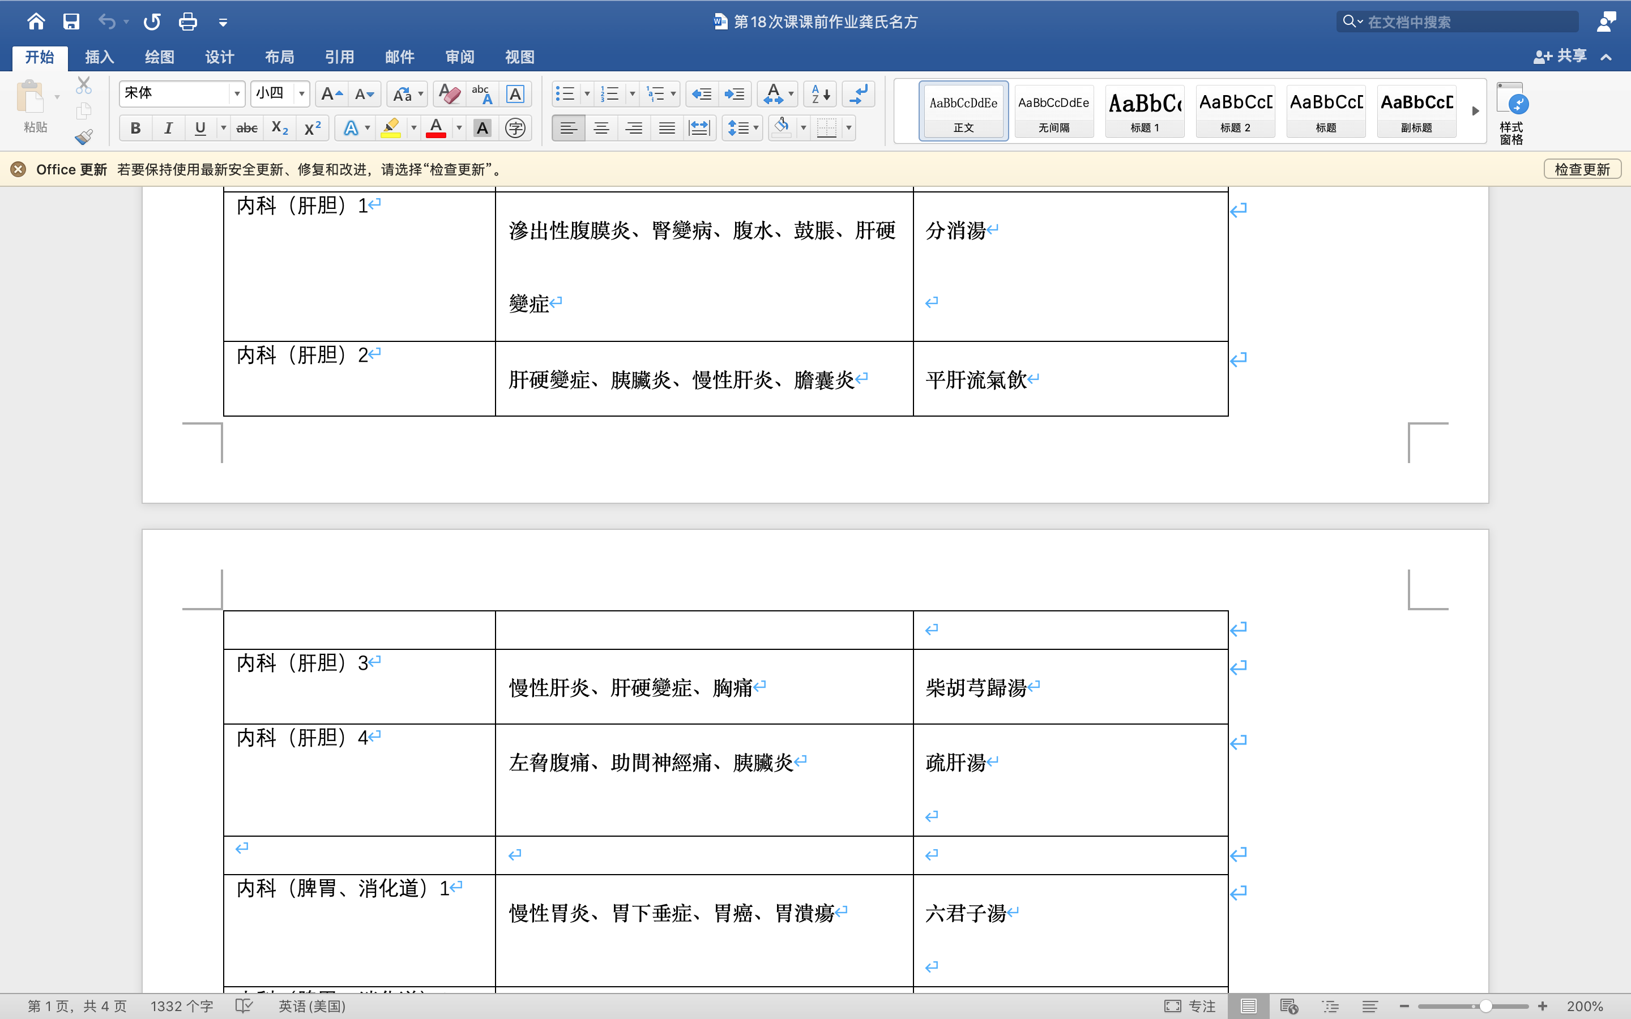Screen dimensions: 1631x1019
Task: Open font name 宋体 dropdown
Action: (x=237, y=95)
